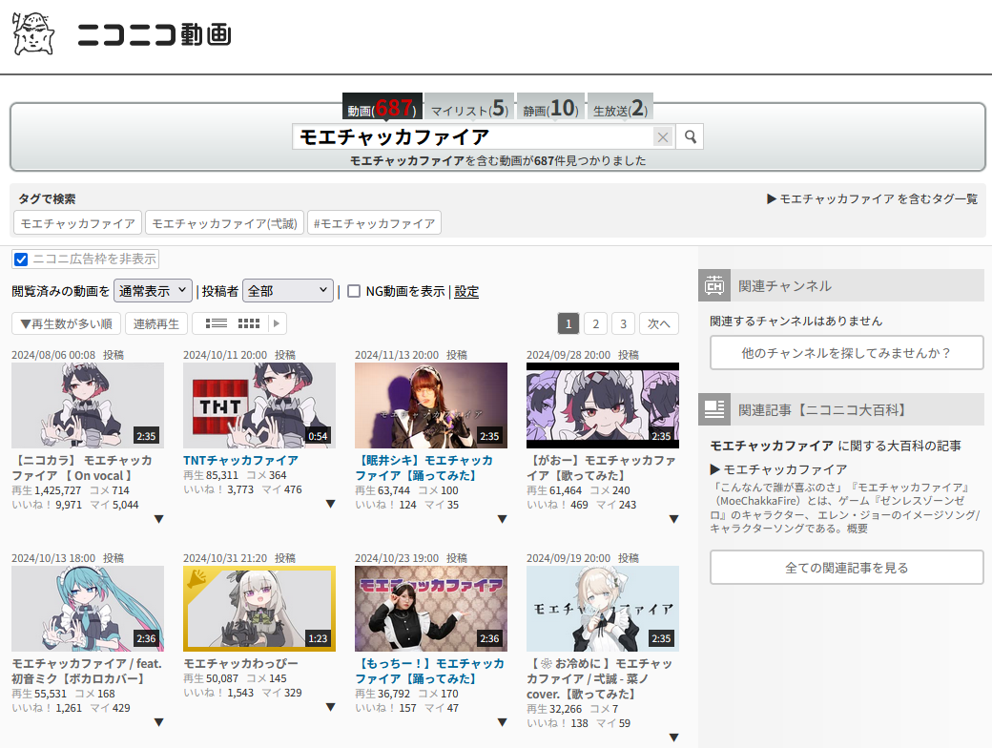Viewport: 992px width, 748px height.
Task: Click the ニコニコ動画 site title logo
Action: (155, 34)
